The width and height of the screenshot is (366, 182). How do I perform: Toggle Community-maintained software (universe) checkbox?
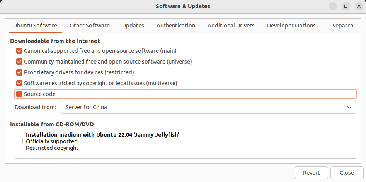(x=19, y=62)
